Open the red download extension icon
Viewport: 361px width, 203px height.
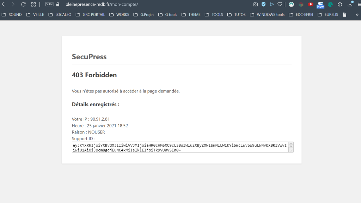click(311, 4)
